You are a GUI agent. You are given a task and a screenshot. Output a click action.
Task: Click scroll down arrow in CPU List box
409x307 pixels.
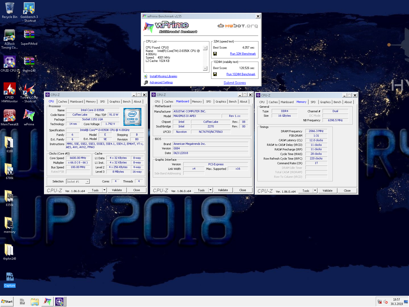click(205, 68)
